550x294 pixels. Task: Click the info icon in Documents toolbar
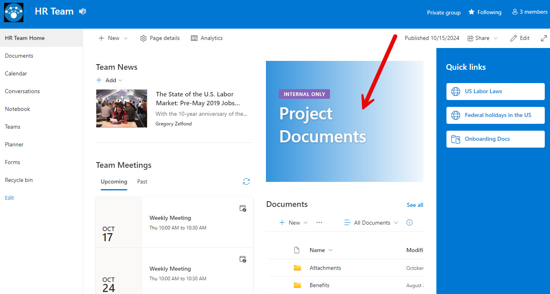410,223
